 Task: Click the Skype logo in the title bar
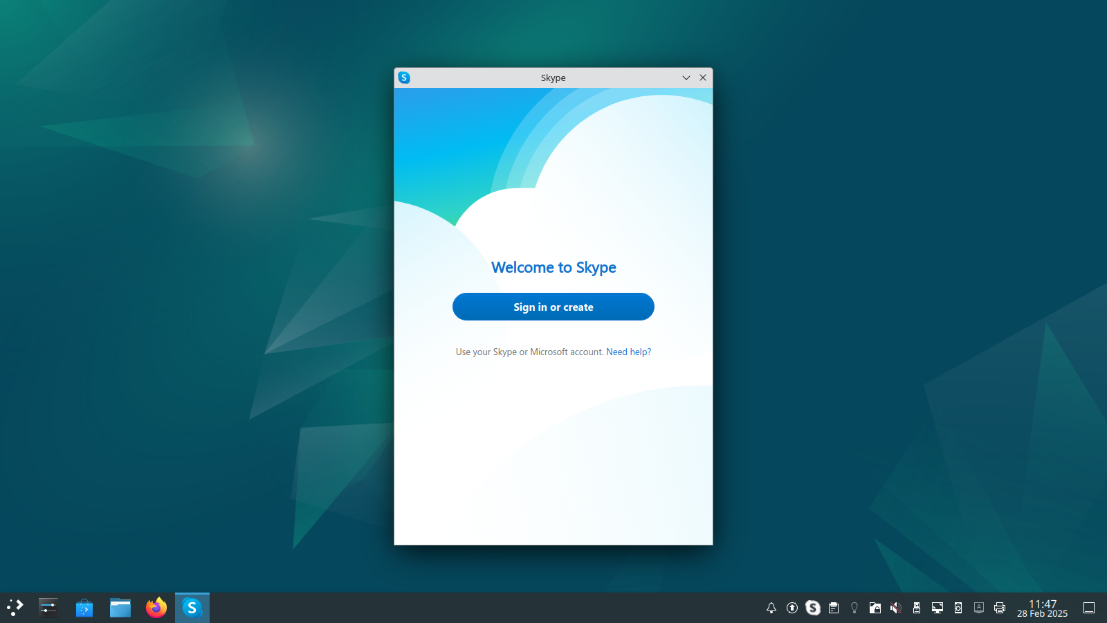pos(404,78)
